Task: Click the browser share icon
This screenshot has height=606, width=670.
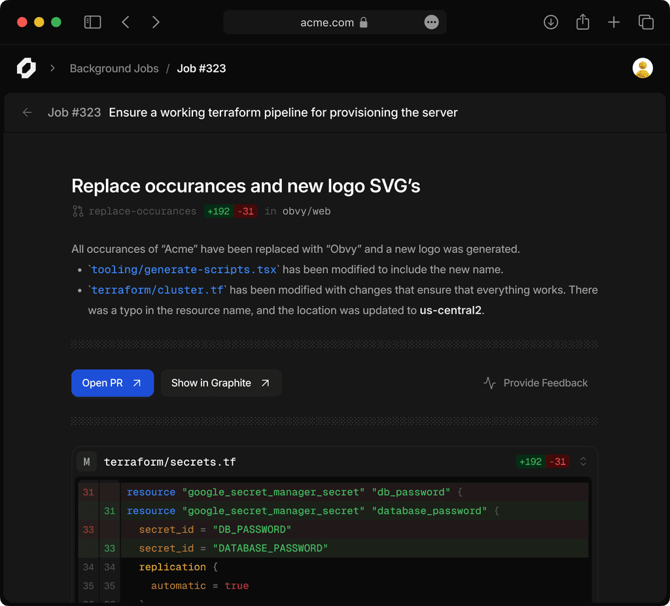Action: pos(582,22)
